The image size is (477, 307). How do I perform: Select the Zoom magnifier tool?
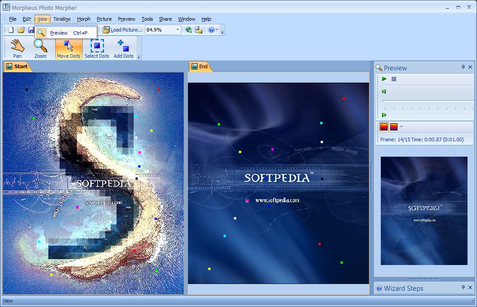point(41,48)
